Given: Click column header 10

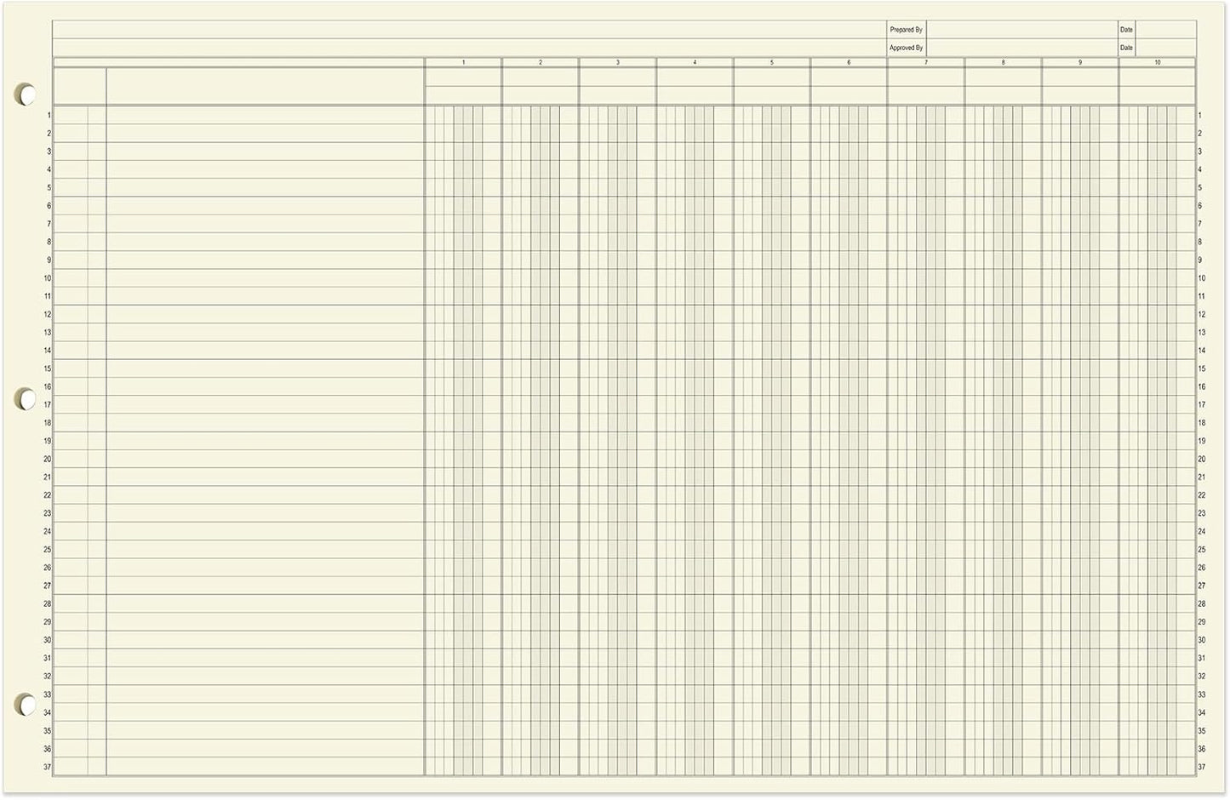Looking at the screenshot, I should click(x=1158, y=62).
